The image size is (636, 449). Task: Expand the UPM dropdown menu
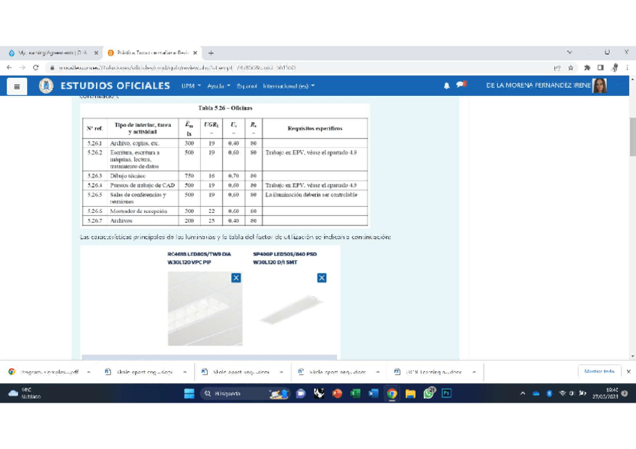(188, 86)
